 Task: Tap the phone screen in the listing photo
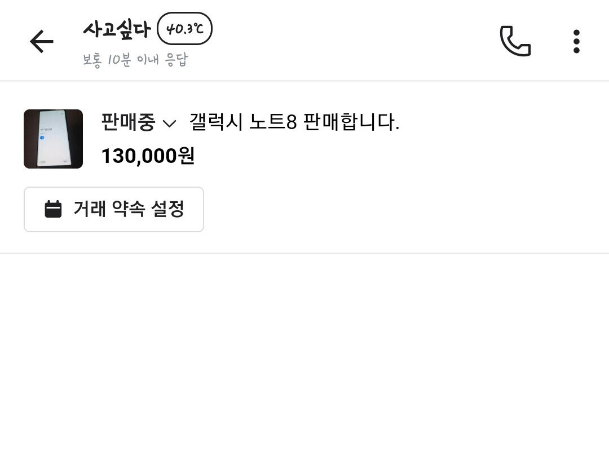(53, 139)
